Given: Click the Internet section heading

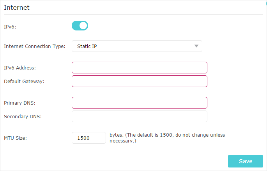Looking at the screenshot, I should (17, 7).
